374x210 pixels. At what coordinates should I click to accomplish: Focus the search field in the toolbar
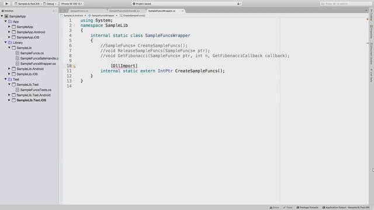(x=345, y=4)
